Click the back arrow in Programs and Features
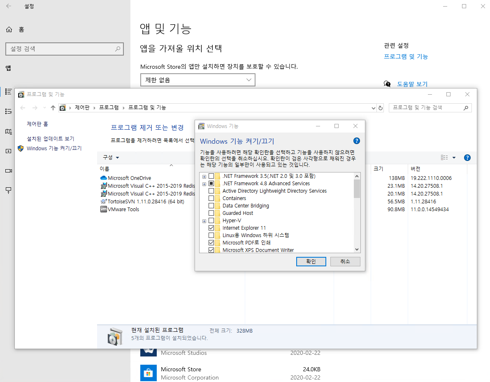Viewport: 490px width, 382px height. (x=23, y=108)
